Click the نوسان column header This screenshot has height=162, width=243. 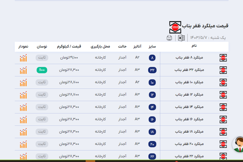coord(42,46)
